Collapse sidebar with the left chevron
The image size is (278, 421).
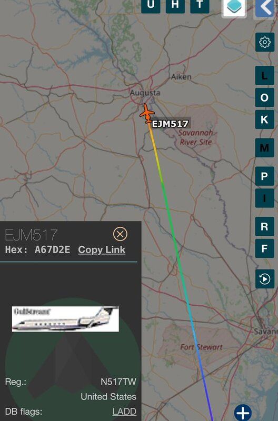coord(265,8)
